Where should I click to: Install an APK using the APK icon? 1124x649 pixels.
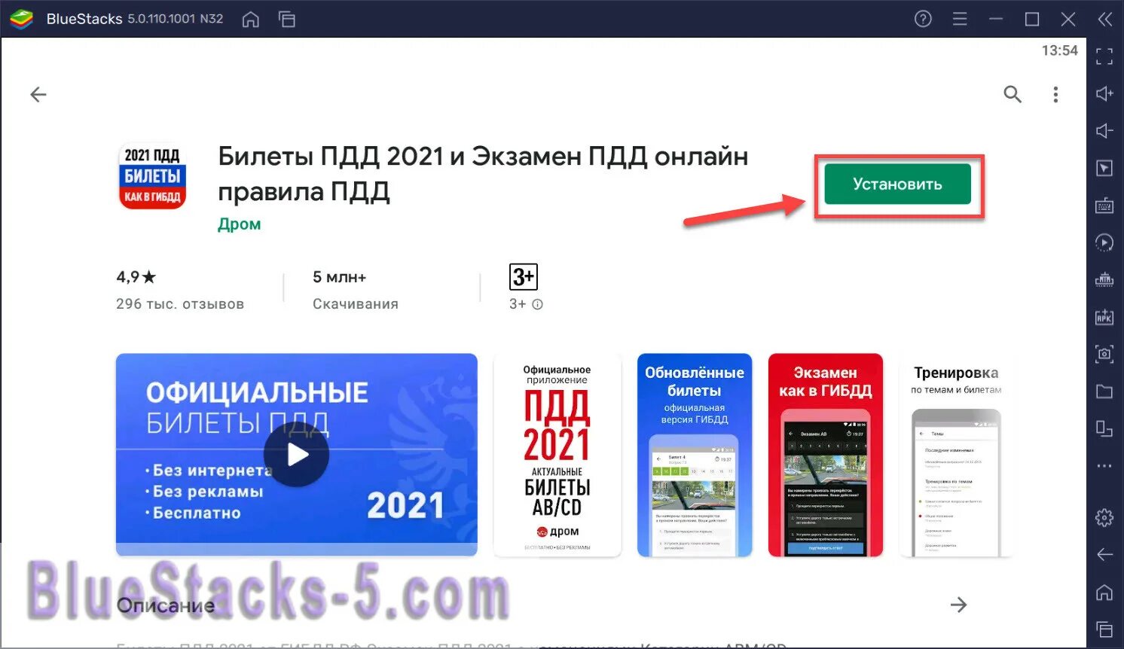click(x=1104, y=317)
